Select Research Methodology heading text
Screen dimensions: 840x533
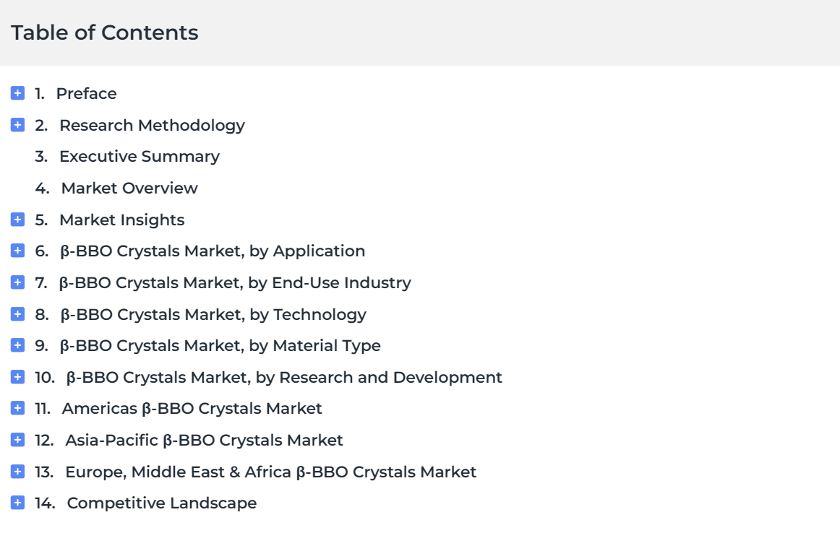click(x=152, y=126)
